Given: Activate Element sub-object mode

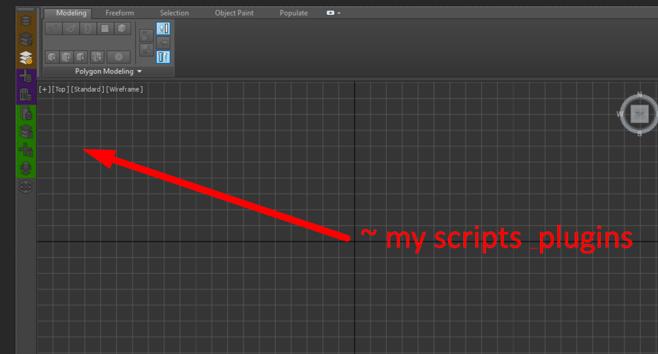Looking at the screenshot, I should [x=122, y=28].
